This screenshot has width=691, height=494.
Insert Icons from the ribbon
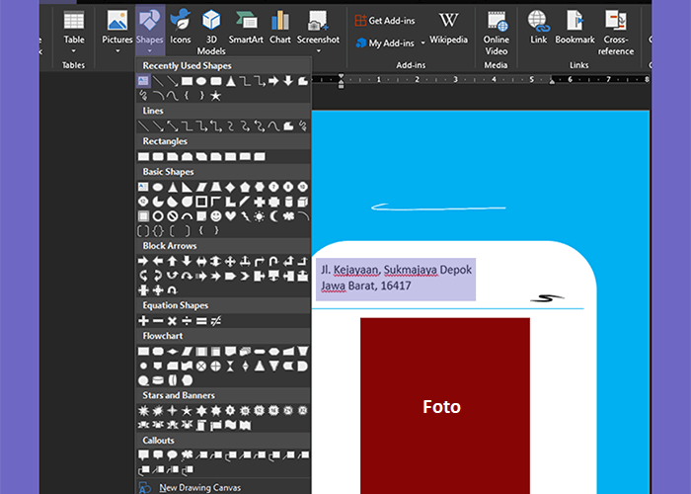181,29
